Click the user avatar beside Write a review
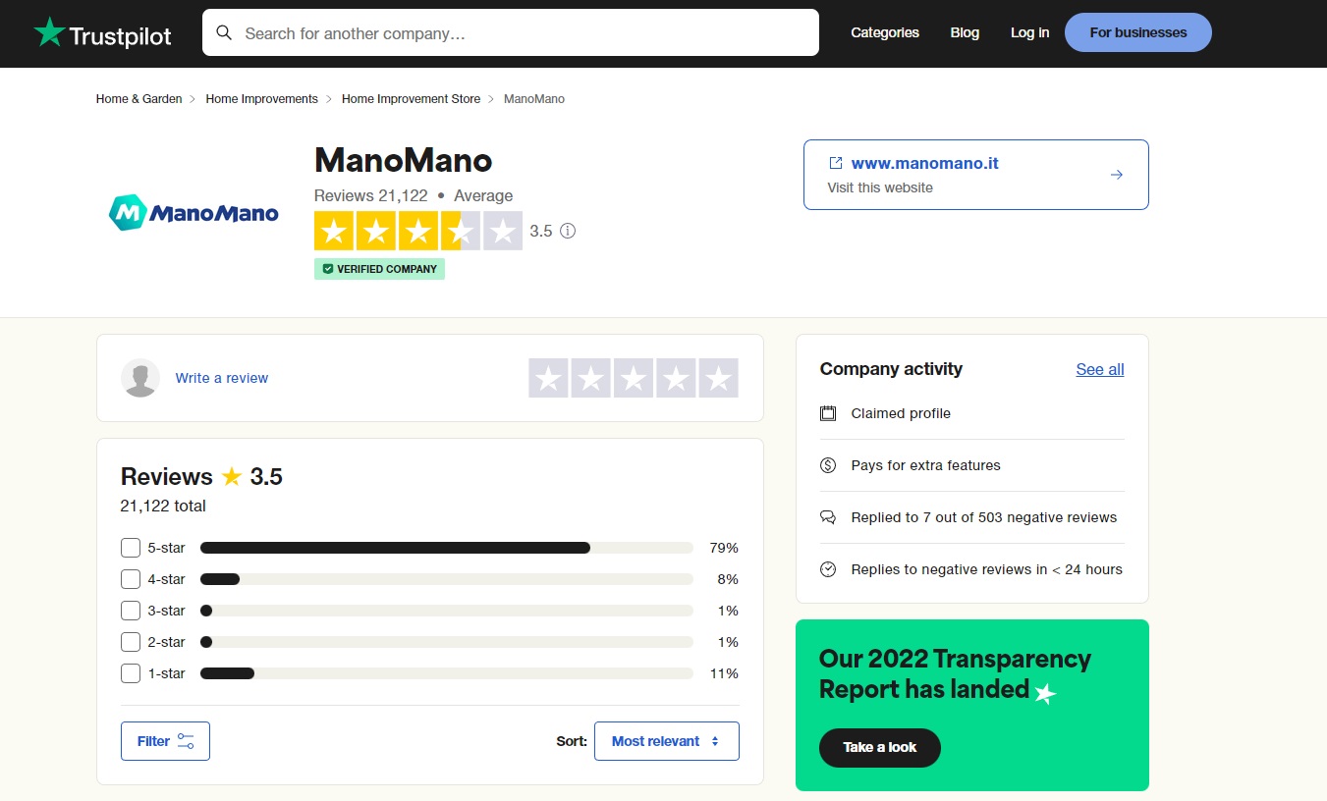The image size is (1327, 801). point(140,378)
